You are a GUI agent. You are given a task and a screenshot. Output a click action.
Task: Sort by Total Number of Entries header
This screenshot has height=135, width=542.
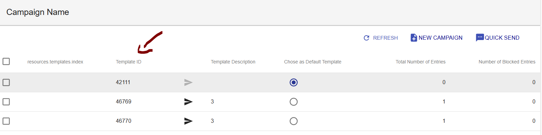point(420,62)
